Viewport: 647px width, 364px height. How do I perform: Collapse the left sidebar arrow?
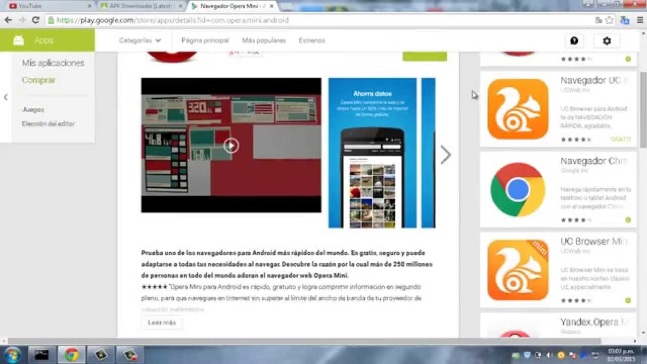(6, 97)
